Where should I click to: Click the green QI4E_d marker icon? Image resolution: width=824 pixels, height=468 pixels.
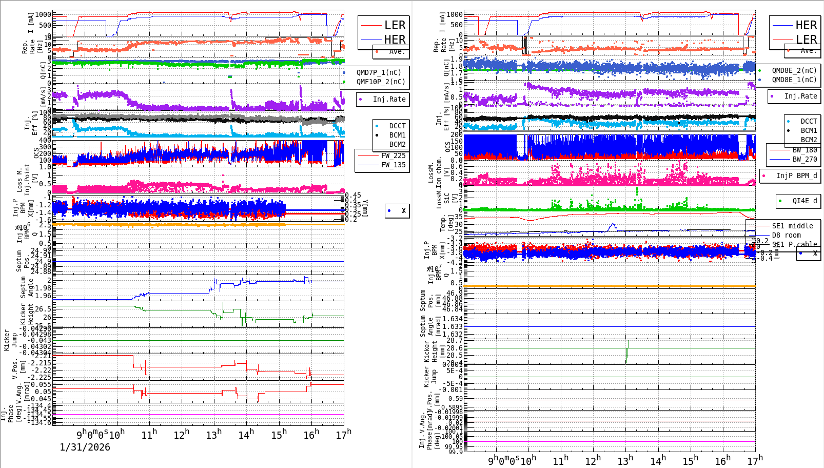[780, 201]
